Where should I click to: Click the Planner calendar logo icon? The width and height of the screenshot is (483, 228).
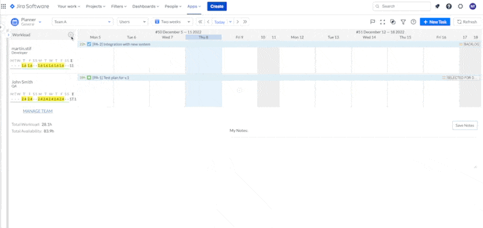point(14,22)
